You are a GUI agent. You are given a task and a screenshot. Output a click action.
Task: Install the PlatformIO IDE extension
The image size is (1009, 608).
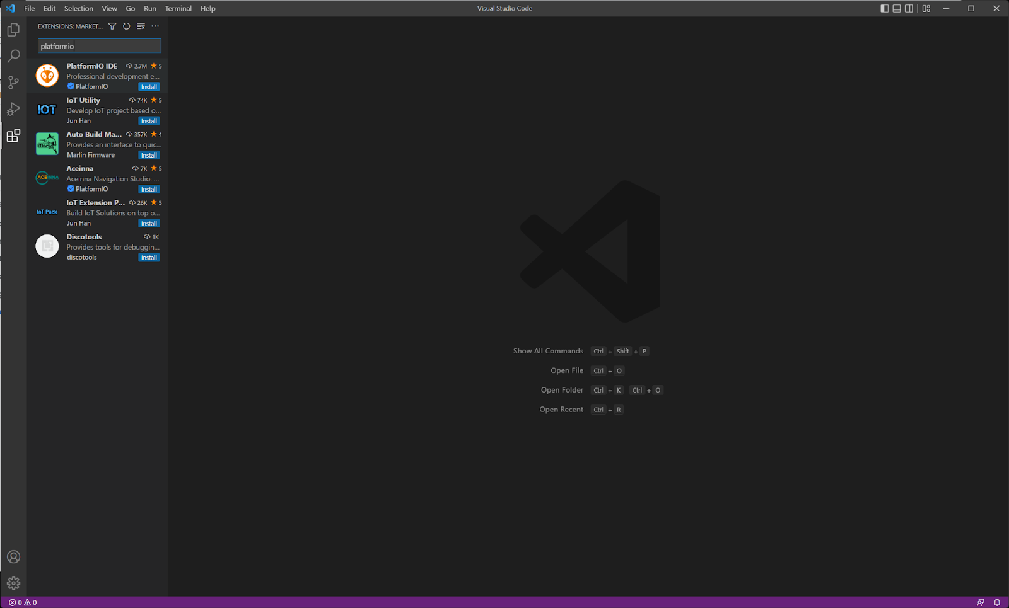point(149,87)
